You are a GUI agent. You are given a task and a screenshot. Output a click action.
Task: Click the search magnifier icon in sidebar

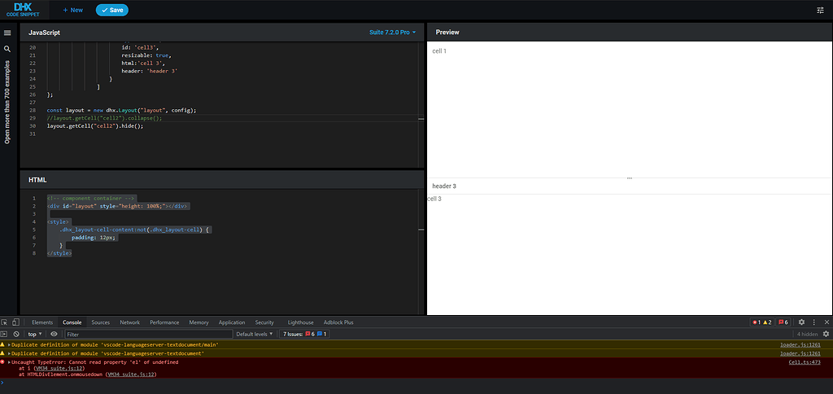pos(7,49)
